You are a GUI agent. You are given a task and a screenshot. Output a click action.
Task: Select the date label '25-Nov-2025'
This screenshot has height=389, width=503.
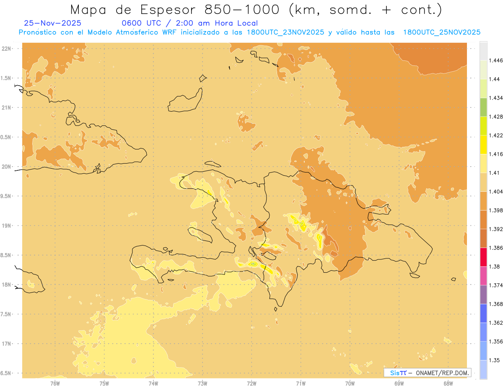click(x=52, y=23)
